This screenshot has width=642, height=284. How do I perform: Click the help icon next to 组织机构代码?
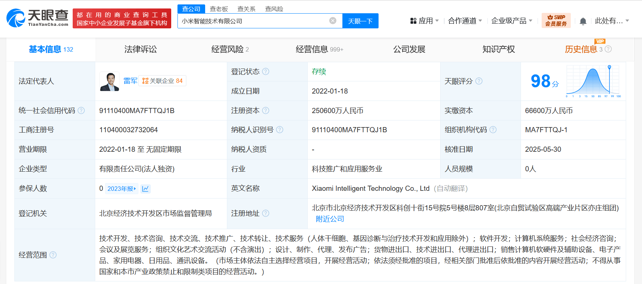tap(493, 130)
